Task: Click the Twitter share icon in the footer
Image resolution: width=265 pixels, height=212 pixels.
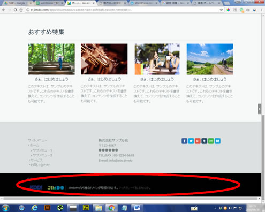Action: 191,141
